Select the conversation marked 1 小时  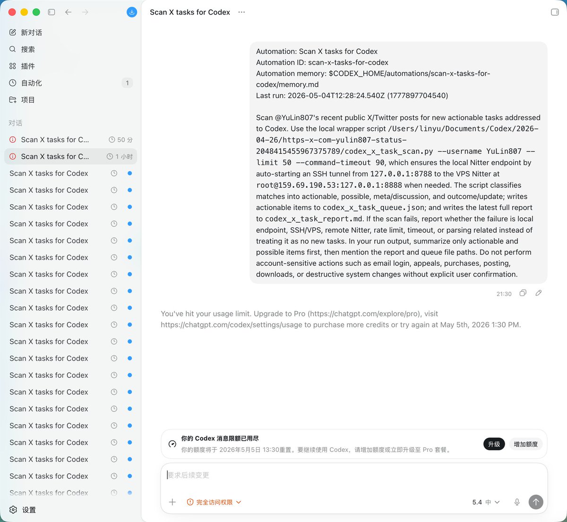point(71,157)
